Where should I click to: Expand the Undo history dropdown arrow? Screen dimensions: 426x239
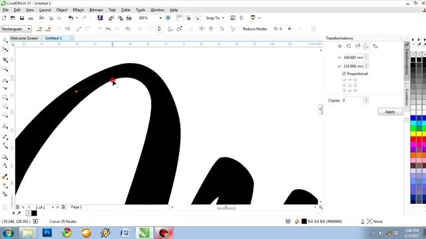click(77, 18)
